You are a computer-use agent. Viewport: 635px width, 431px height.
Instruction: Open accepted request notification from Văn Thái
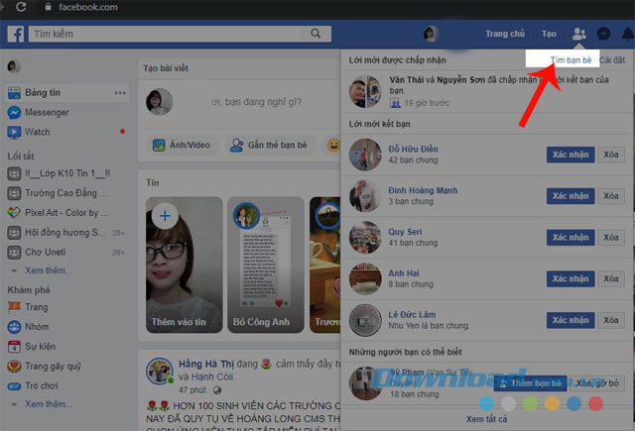[x=487, y=91]
